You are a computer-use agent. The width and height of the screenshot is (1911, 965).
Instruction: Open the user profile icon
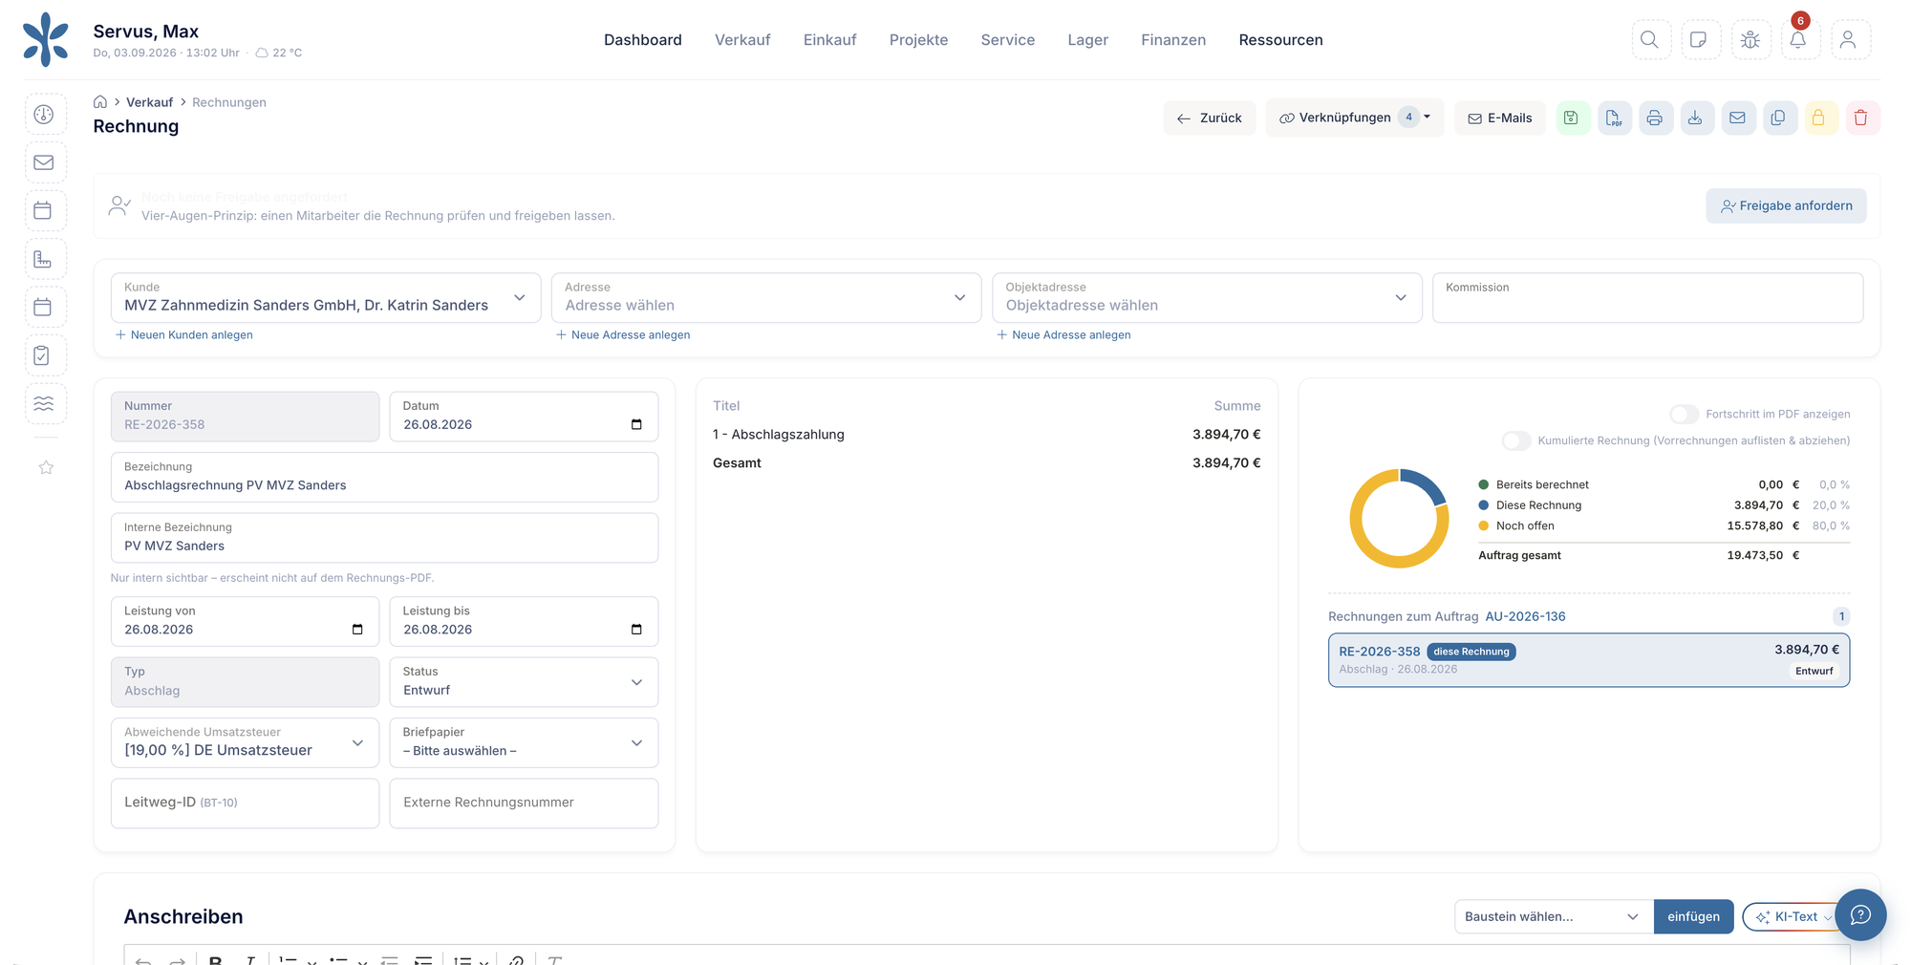tap(1849, 39)
